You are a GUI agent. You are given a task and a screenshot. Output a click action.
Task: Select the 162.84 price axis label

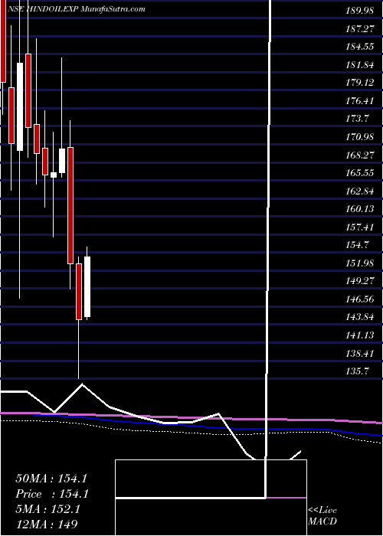click(x=360, y=191)
